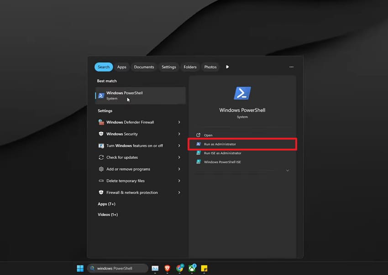Switch to the Apps filter tab

click(x=122, y=67)
